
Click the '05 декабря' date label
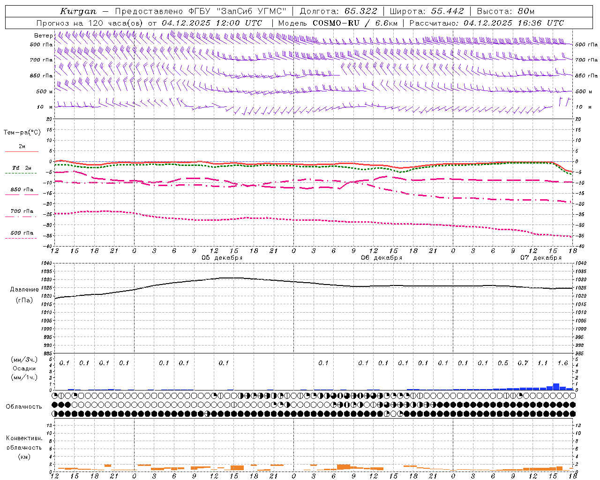point(222,258)
